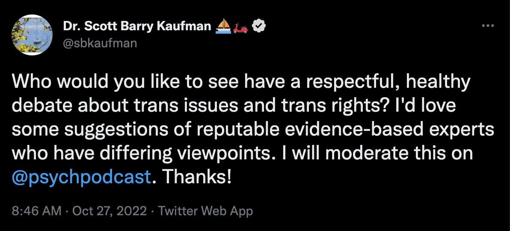Screen dimensions: 510x231
Task: Open the Dr. Scott Barry Kaufman profile name
Action: coord(137,26)
